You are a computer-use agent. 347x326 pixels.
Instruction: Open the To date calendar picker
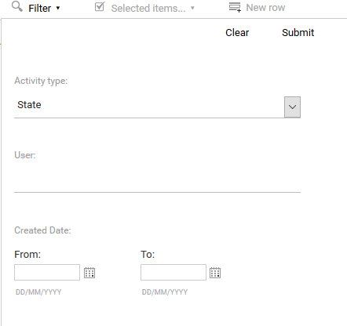click(x=215, y=273)
